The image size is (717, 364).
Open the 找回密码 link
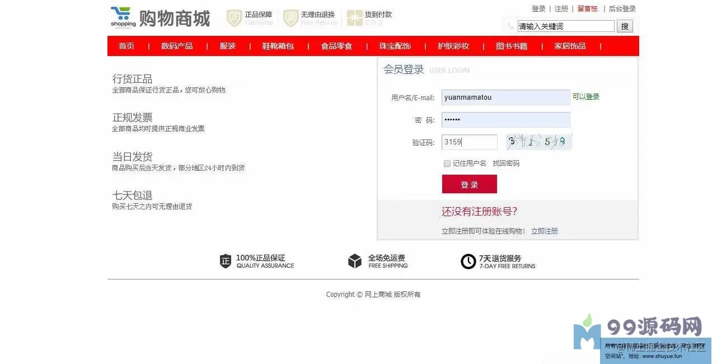[506, 164]
